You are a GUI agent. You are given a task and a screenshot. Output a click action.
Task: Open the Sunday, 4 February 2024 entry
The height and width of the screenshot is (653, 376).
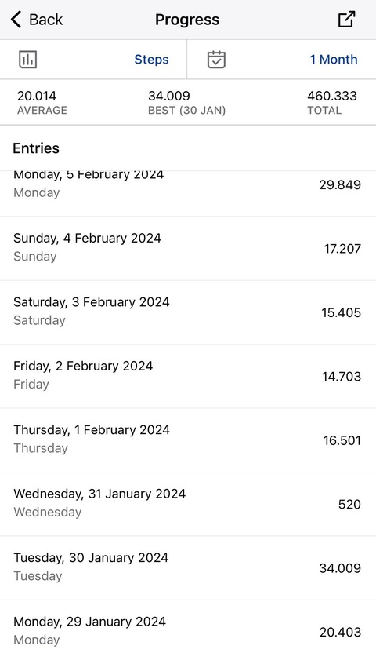[x=188, y=248]
